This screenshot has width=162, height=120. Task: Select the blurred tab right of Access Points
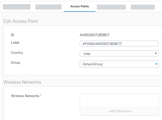tap(111, 7)
